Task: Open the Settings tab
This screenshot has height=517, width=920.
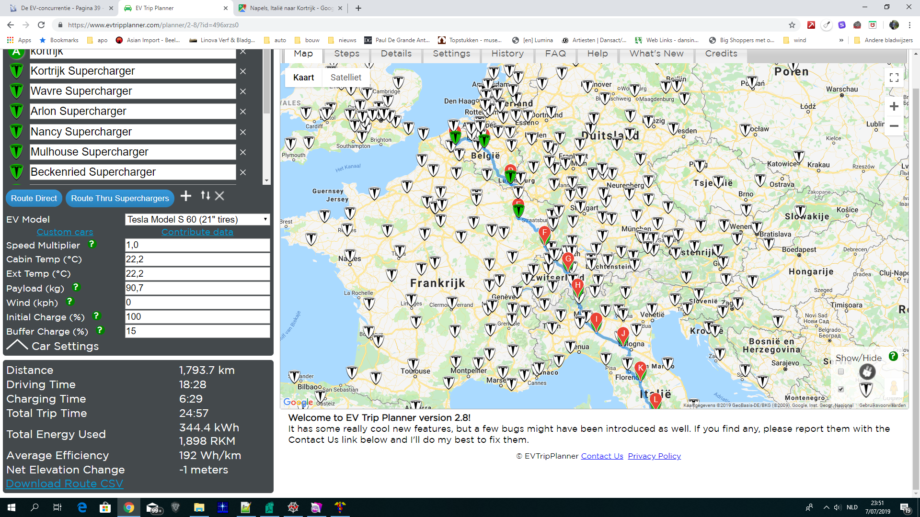Action: [451, 54]
